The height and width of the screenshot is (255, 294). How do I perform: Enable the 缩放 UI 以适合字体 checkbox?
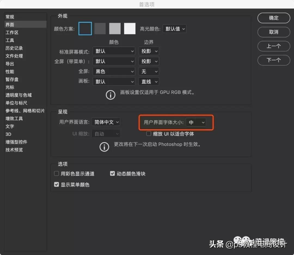click(149, 133)
